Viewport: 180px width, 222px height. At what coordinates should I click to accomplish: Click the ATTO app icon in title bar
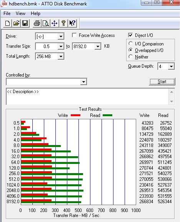click(x=4, y=4)
